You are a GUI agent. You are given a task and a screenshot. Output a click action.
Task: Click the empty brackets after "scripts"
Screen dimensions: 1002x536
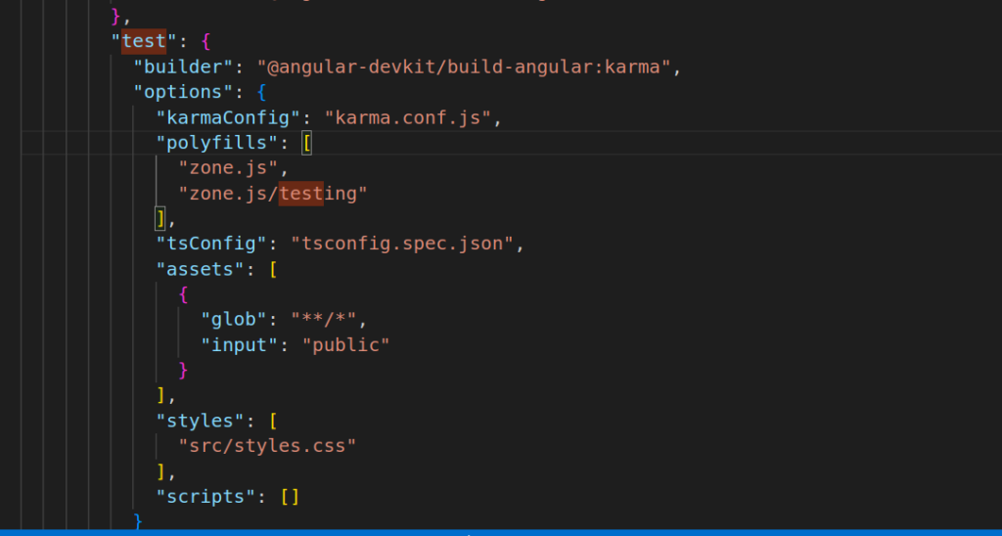290,497
